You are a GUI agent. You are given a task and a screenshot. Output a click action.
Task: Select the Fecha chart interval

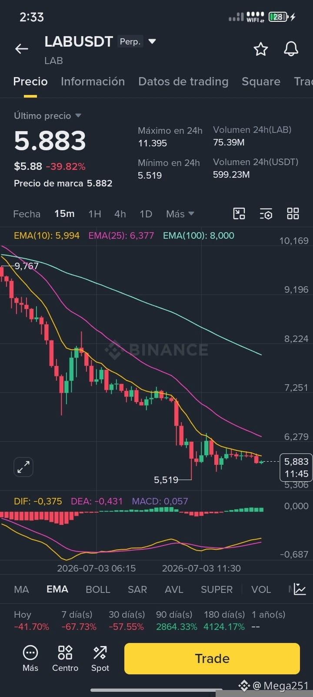point(27,214)
